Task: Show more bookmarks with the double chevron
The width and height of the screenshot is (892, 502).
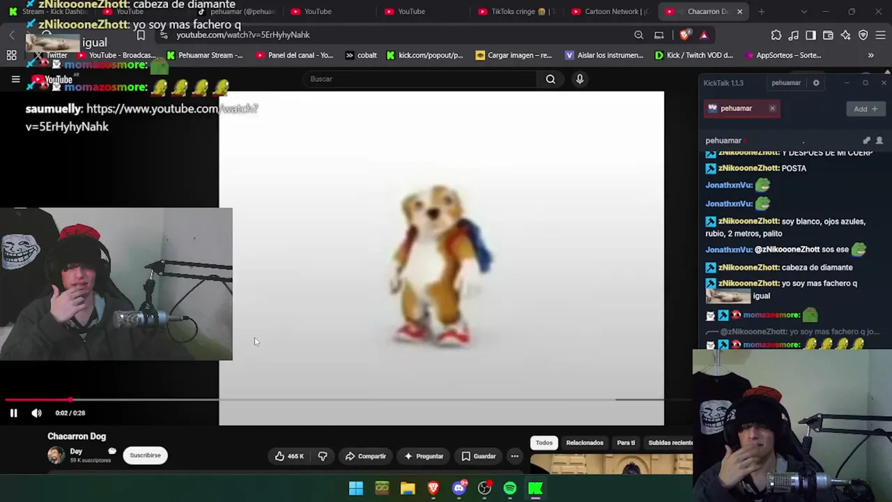Action: pyautogui.click(x=870, y=55)
